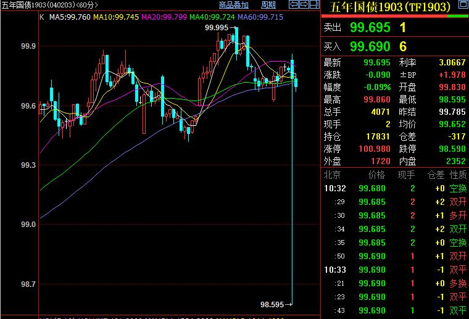Select the MA5 indicator label
This screenshot has height=319, width=469.
[70, 17]
